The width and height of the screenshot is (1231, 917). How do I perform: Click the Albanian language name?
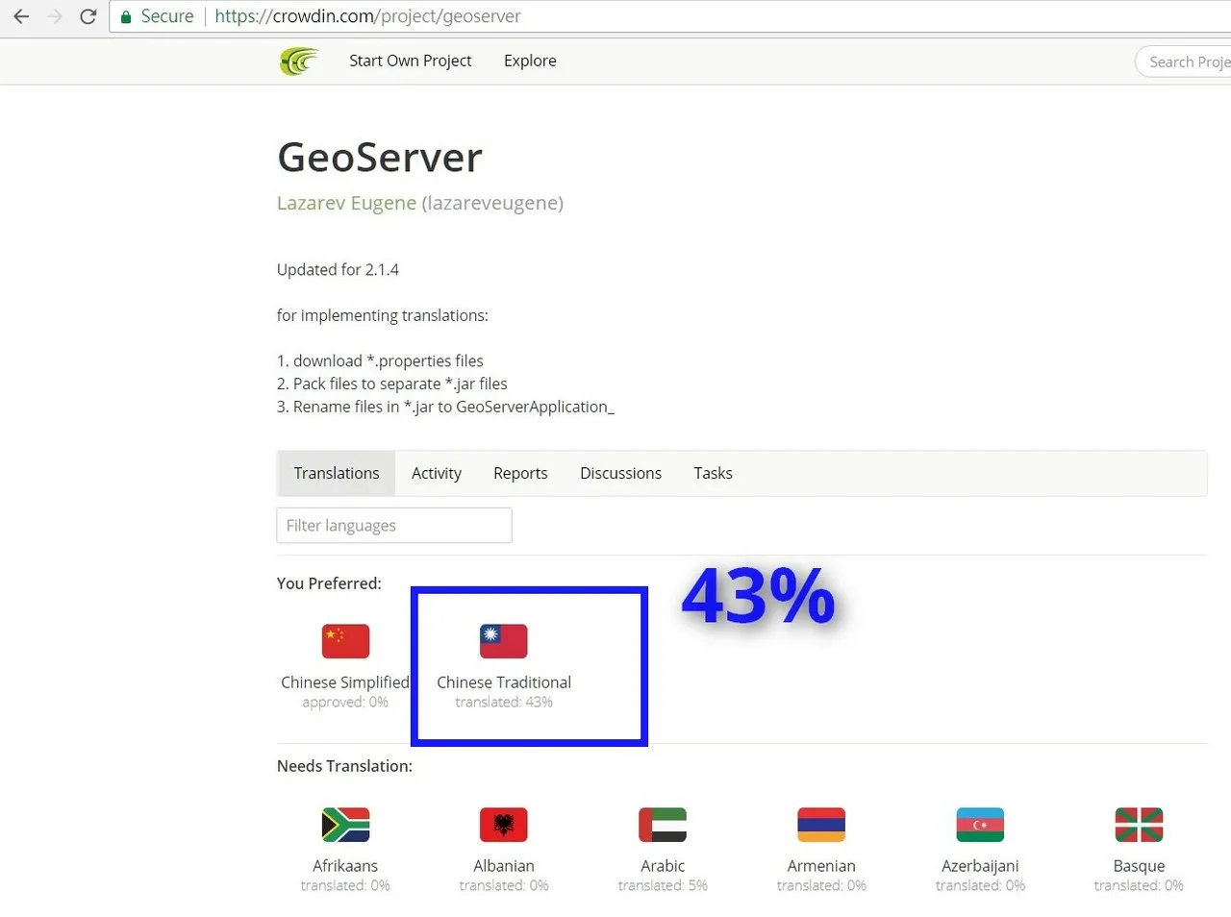(504, 866)
